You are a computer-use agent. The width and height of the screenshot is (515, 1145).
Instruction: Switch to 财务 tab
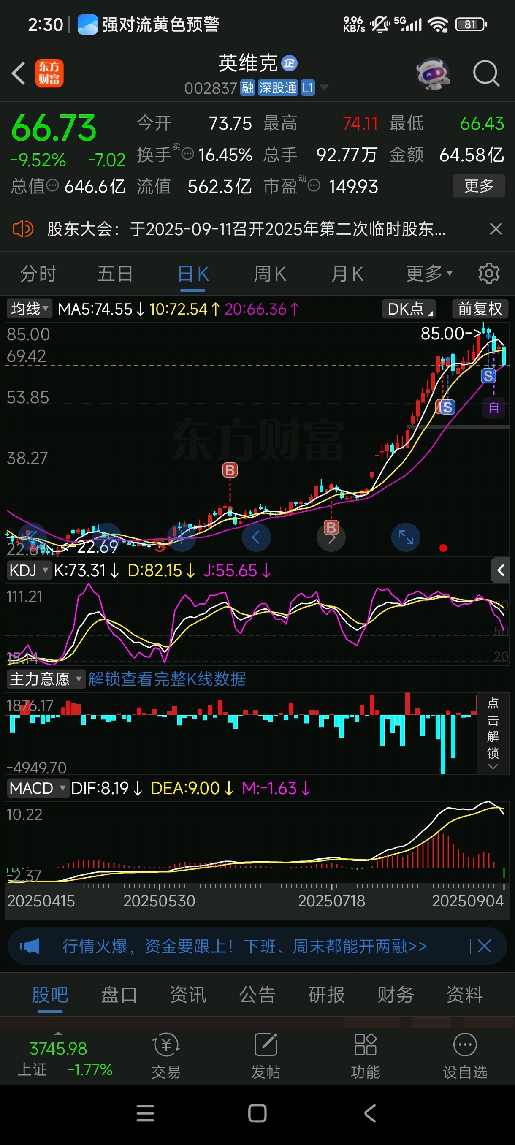coord(396,995)
